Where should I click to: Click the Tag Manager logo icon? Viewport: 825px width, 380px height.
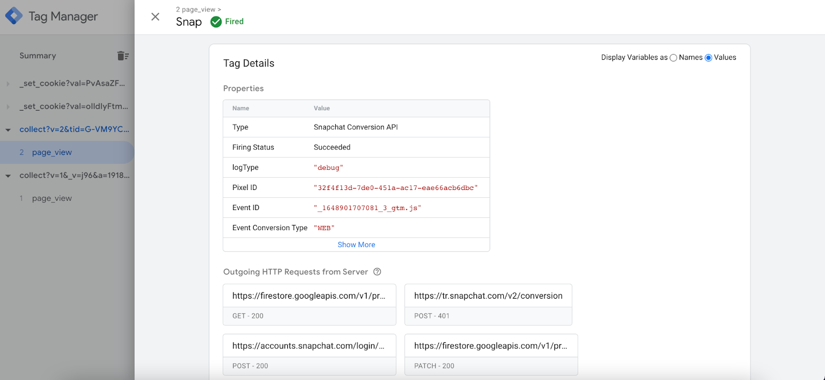(x=14, y=16)
